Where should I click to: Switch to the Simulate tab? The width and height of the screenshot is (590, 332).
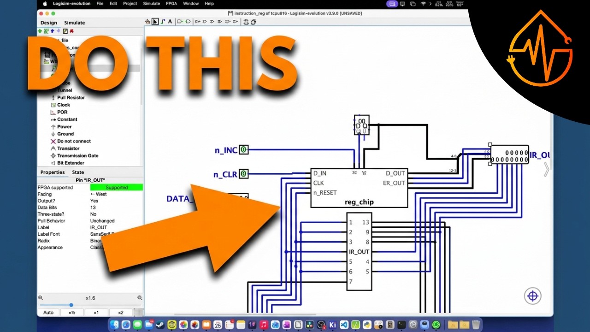coord(75,23)
